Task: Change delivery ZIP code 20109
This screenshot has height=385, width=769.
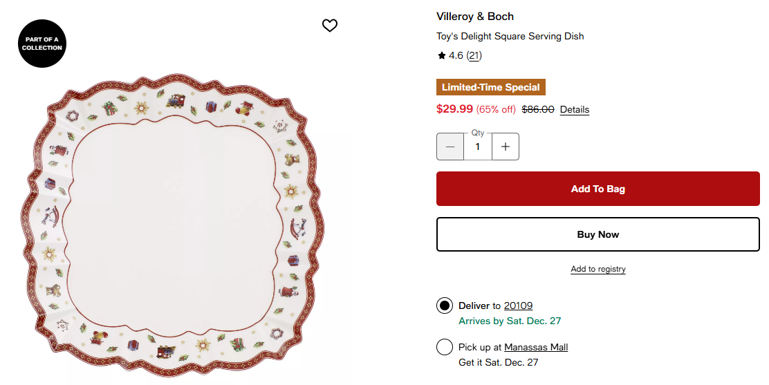Action: [518, 306]
